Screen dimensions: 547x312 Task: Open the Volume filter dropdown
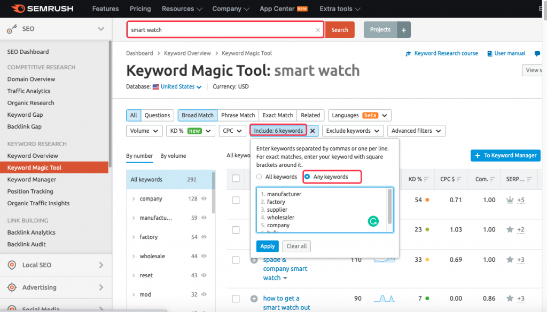(x=144, y=131)
